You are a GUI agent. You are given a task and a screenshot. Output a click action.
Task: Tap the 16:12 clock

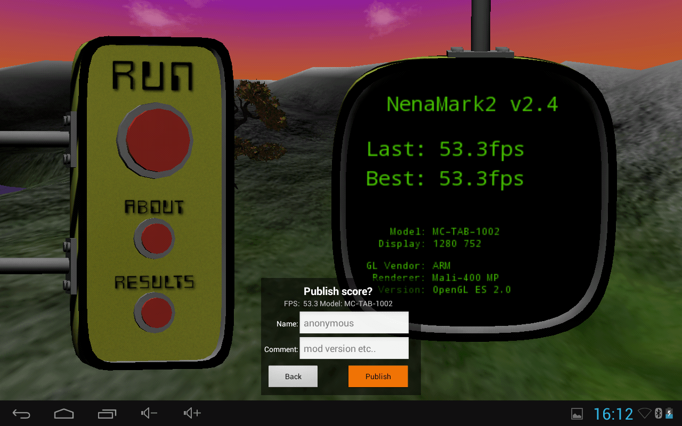[613, 414]
